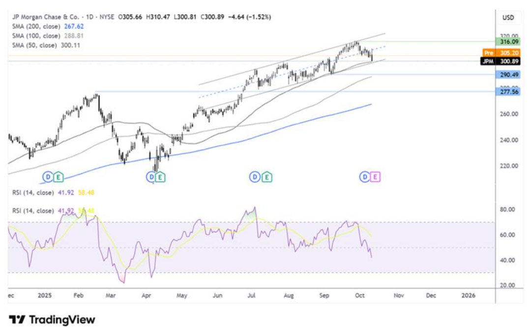Click the black JPM 300.89 price label
Image resolution: width=531 pixels, height=328 pixels.
[x=500, y=61]
